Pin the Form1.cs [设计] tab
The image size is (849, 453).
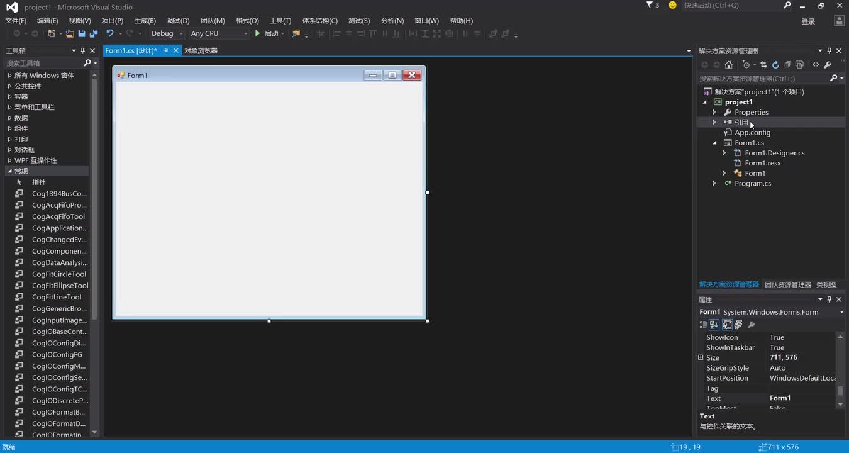point(166,50)
